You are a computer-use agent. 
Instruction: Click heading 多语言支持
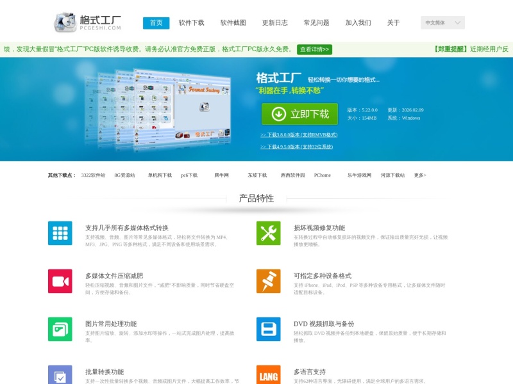310,372
